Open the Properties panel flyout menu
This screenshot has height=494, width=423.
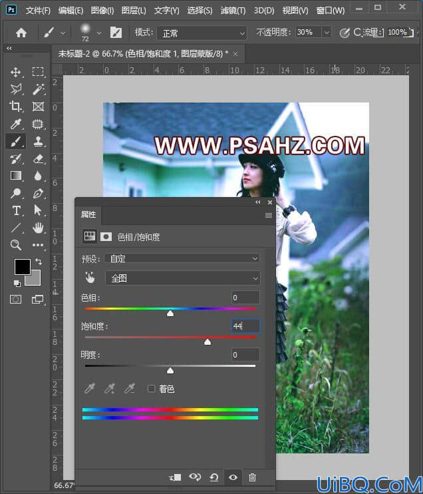(x=269, y=216)
